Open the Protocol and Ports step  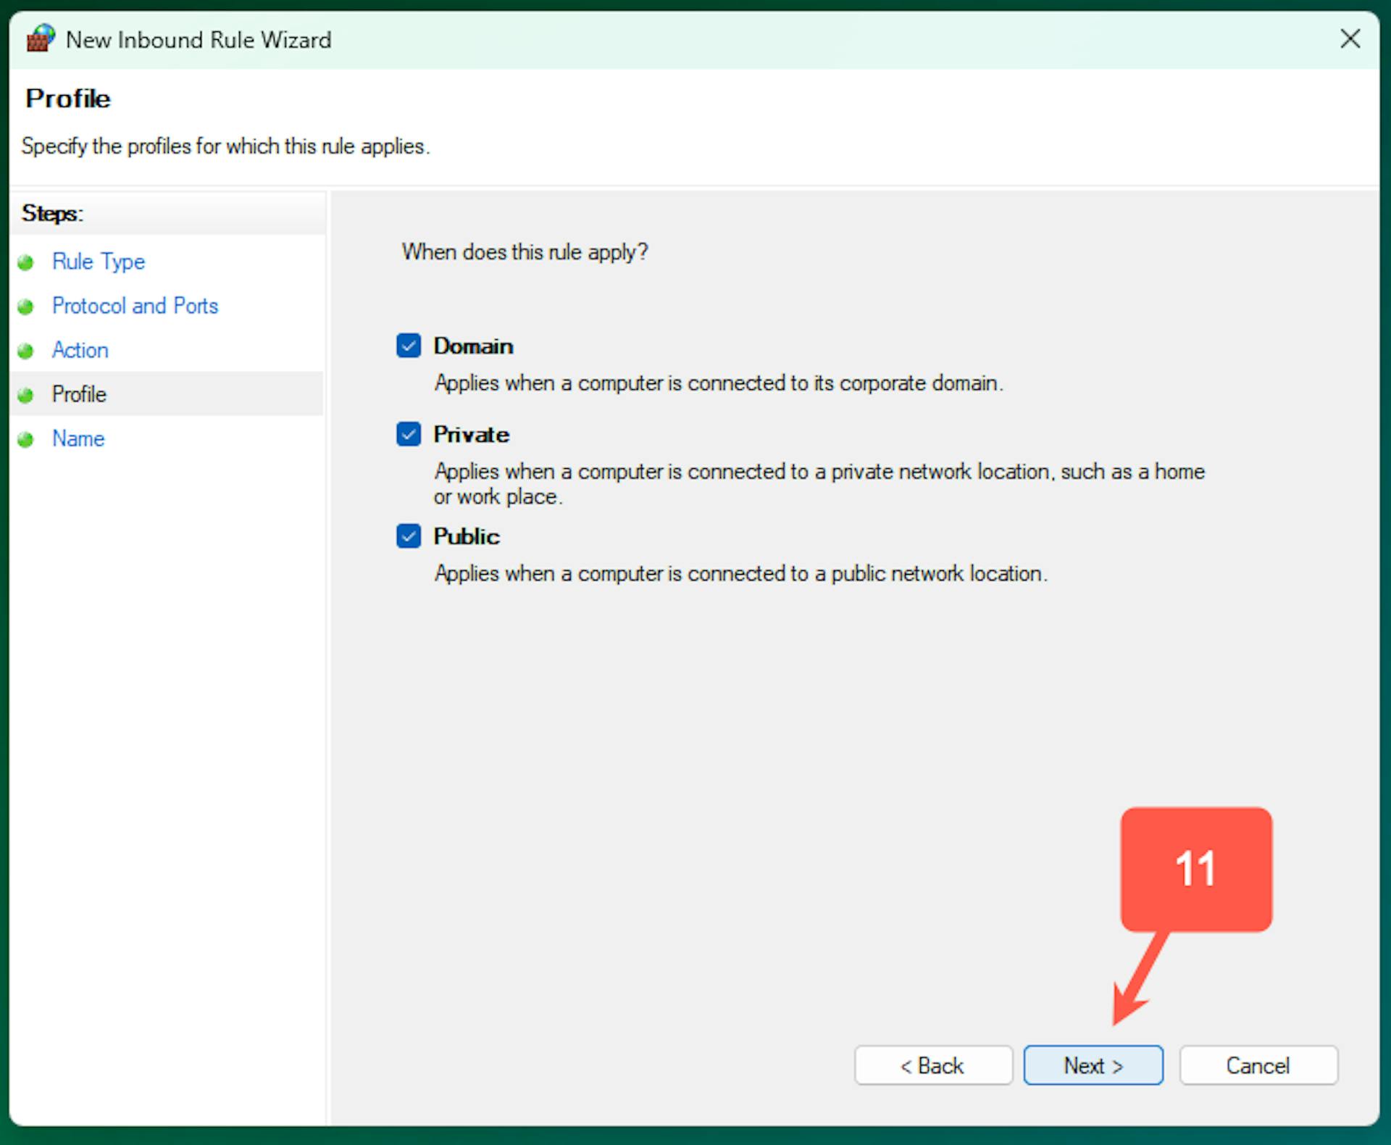pyautogui.click(x=135, y=306)
